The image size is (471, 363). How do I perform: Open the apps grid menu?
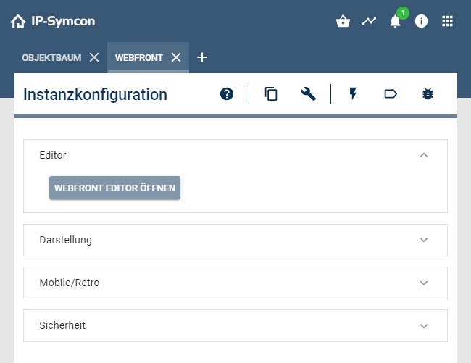pos(448,21)
